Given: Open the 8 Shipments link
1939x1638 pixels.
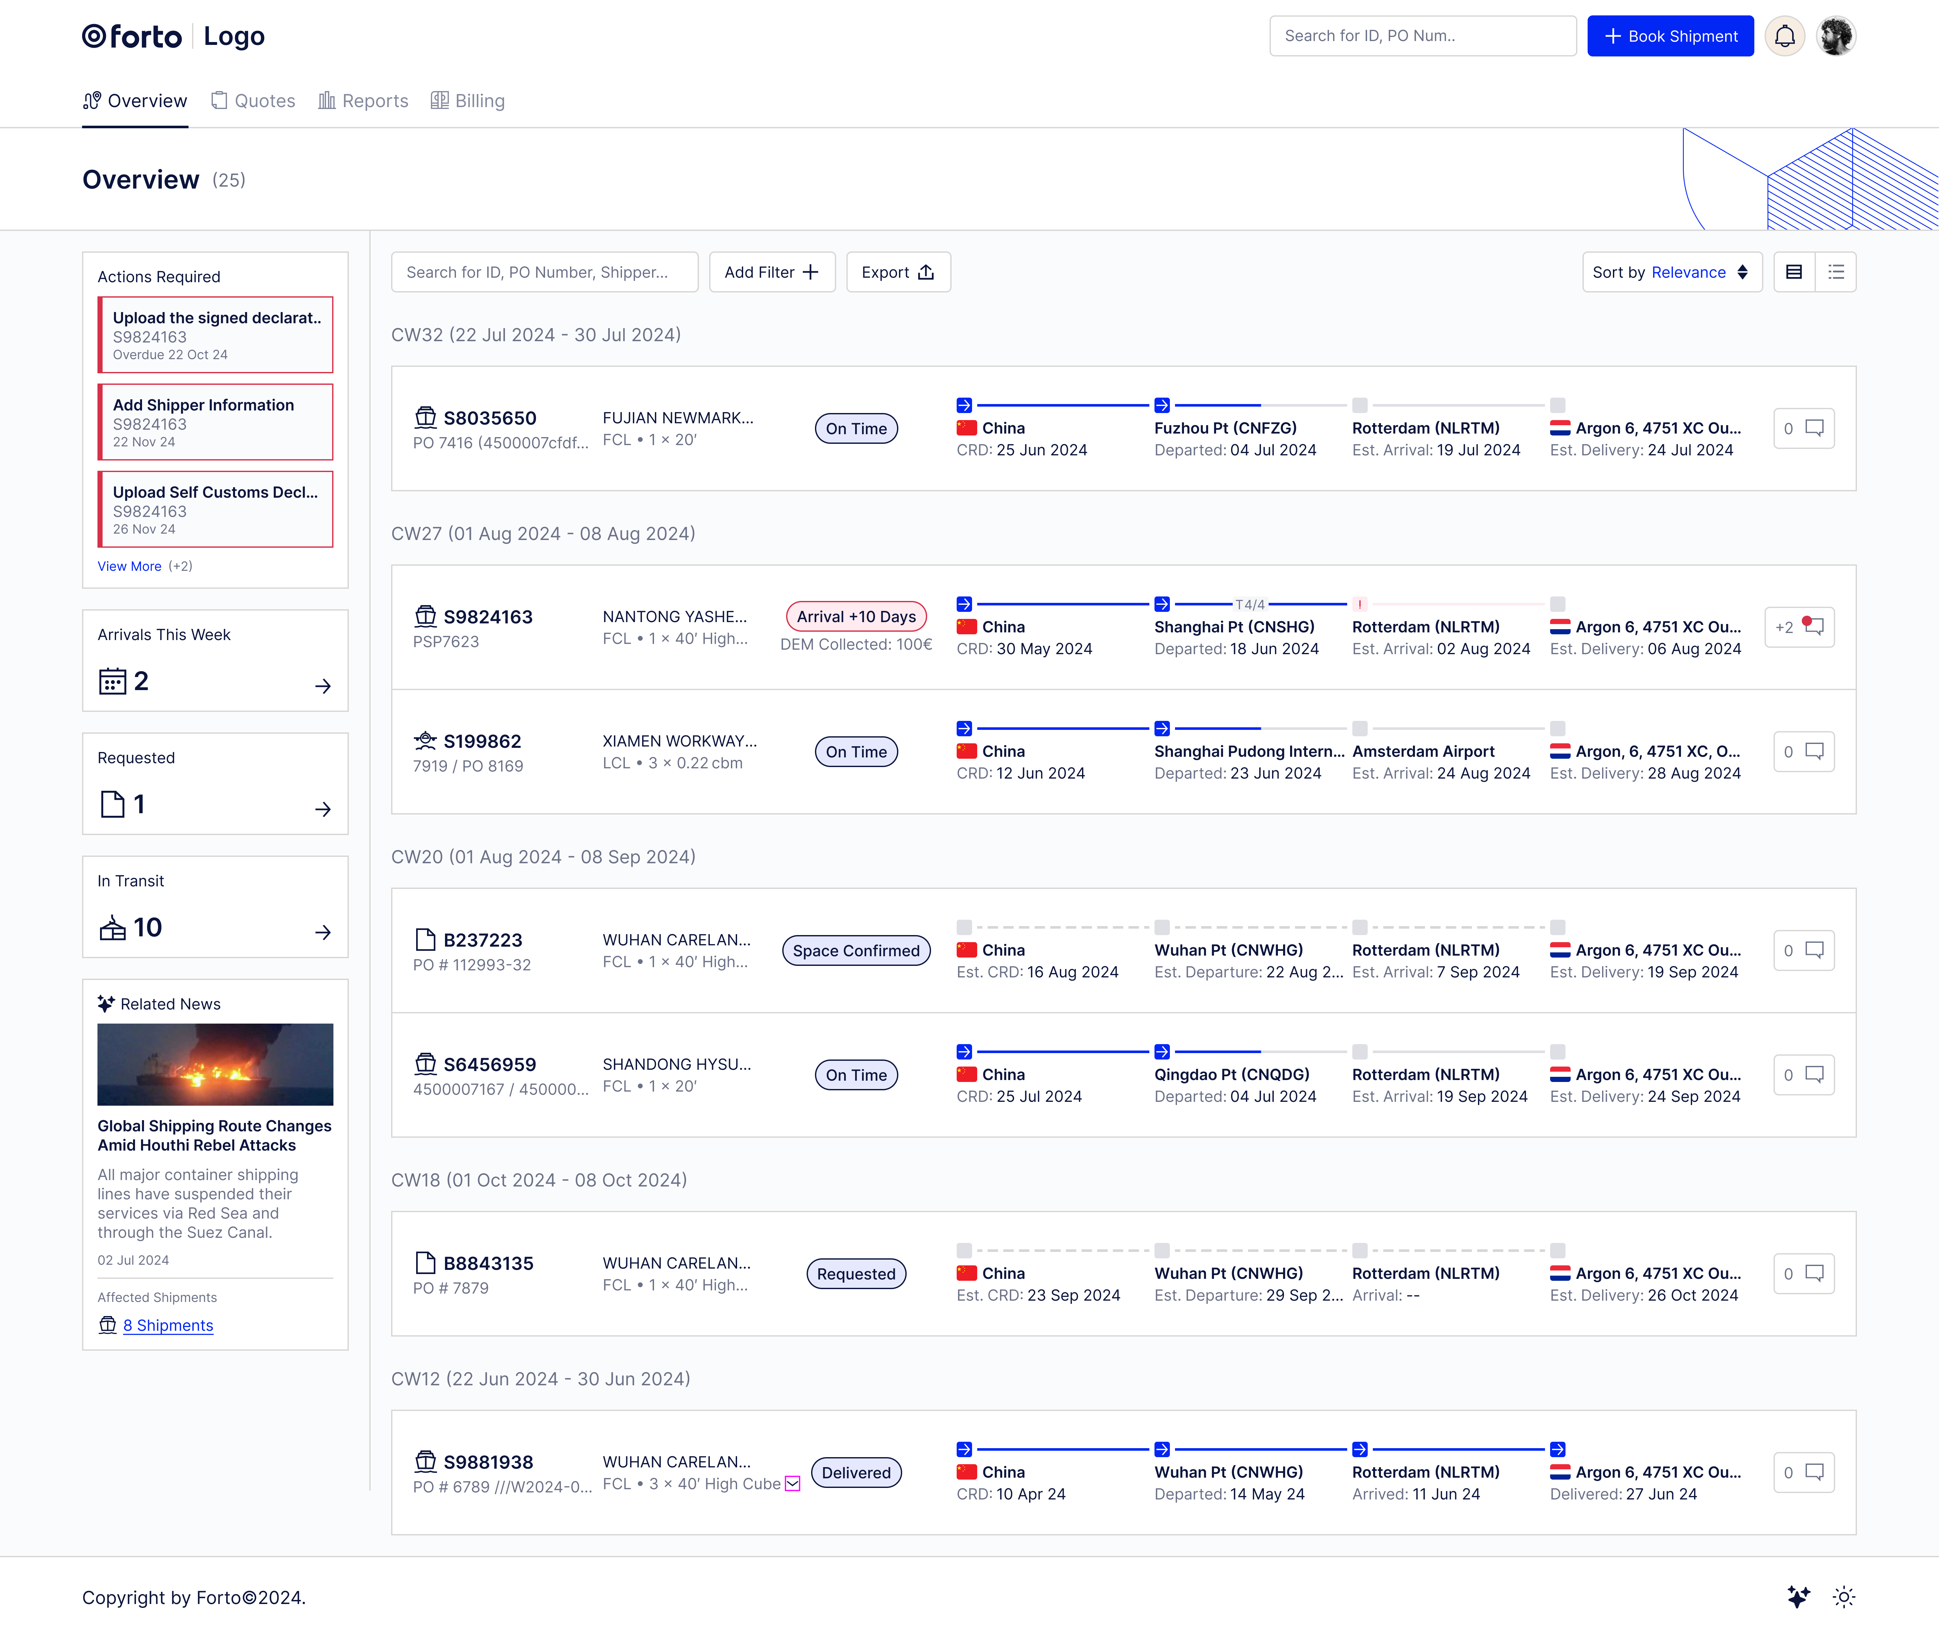Looking at the screenshot, I should [168, 1325].
